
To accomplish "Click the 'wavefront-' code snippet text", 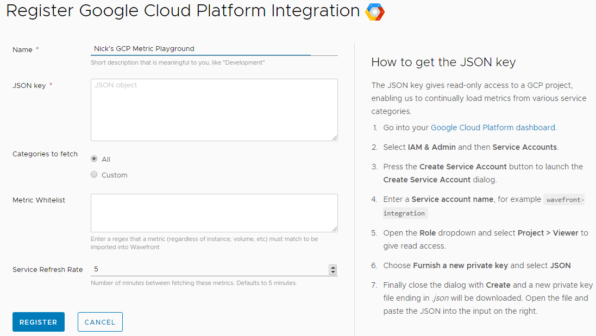I will pyautogui.click(x=565, y=200).
